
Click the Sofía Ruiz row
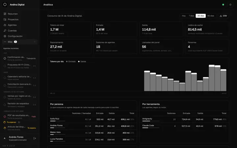tap(92, 119)
